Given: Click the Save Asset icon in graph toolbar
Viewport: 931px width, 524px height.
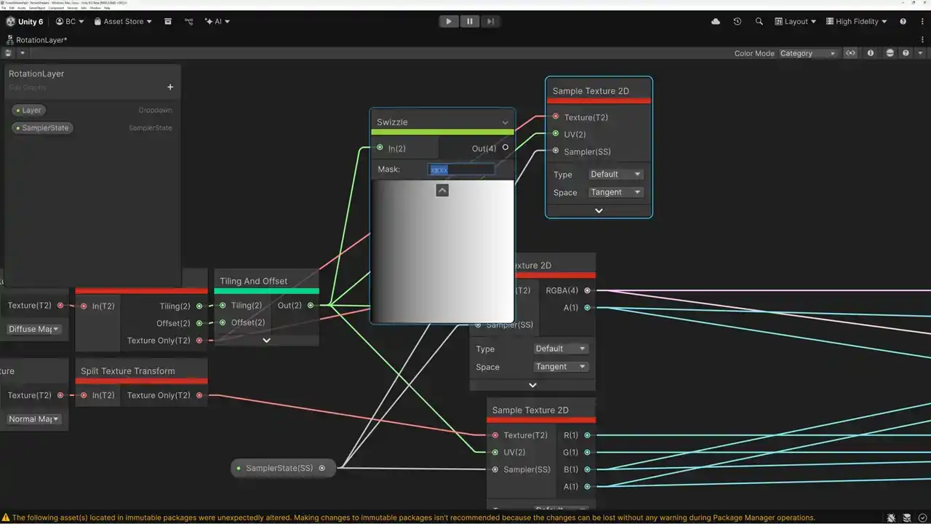Looking at the screenshot, I should [x=9, y=53].
